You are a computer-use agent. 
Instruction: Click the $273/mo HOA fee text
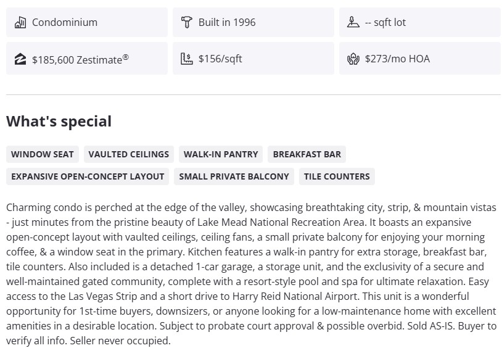pyautogui.click(x=397, y=59)
